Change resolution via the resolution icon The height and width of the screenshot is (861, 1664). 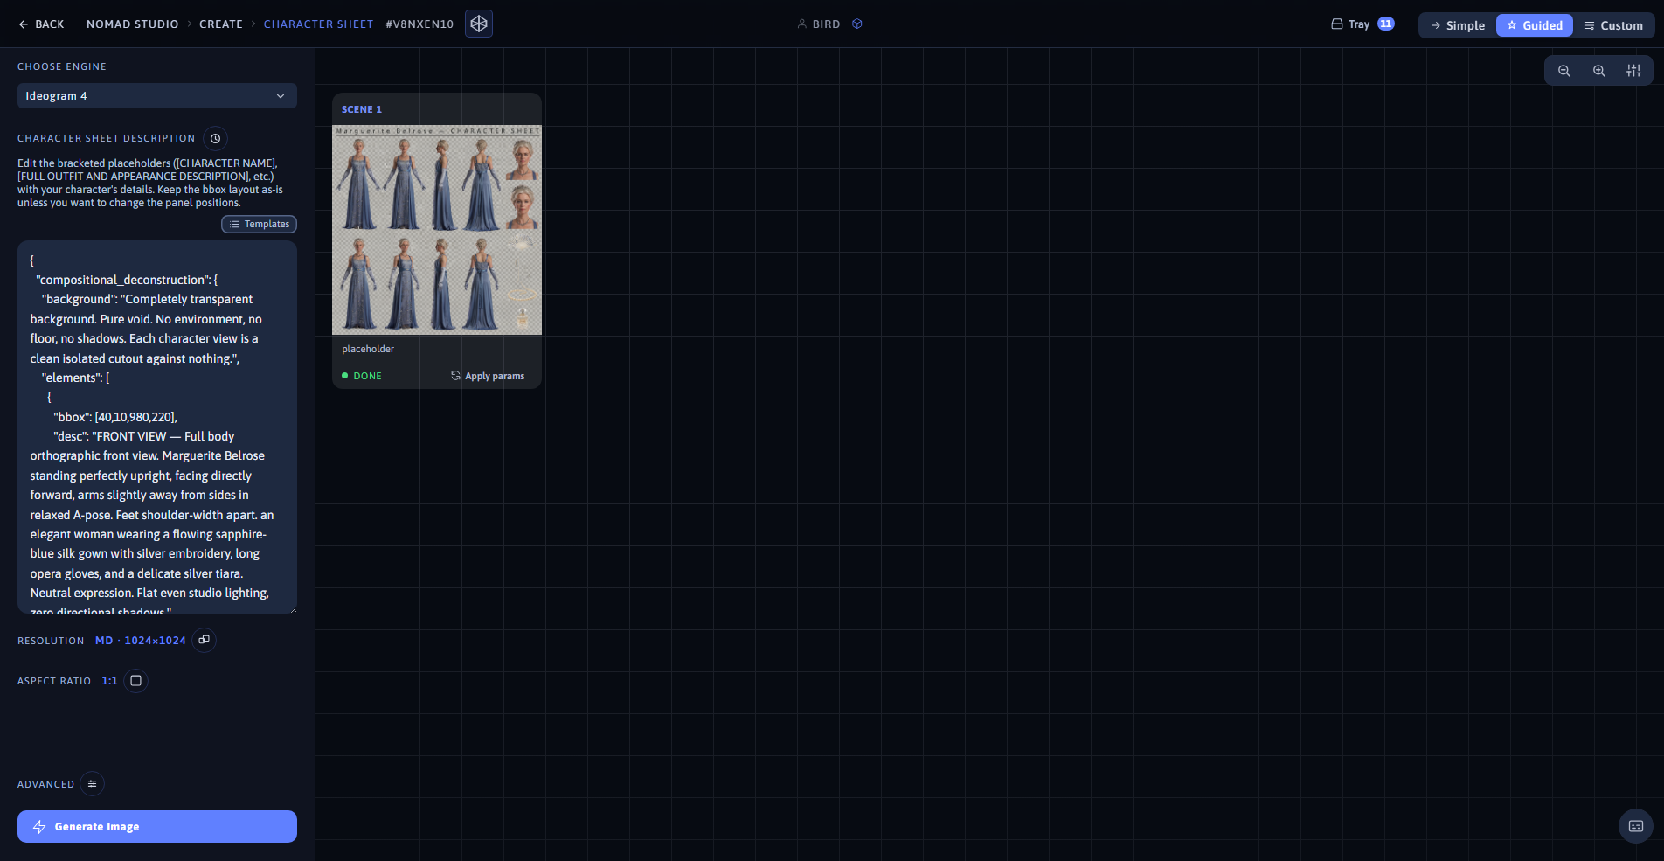point(204,640)
